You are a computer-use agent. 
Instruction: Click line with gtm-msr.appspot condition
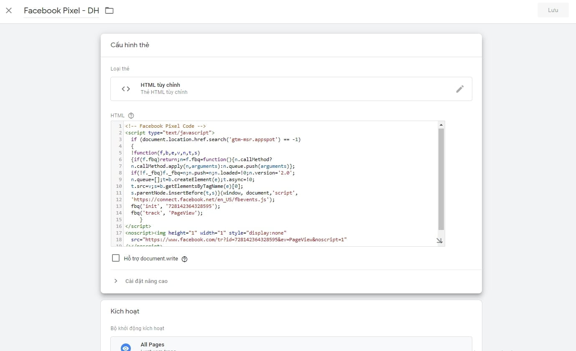coord(216,139)
